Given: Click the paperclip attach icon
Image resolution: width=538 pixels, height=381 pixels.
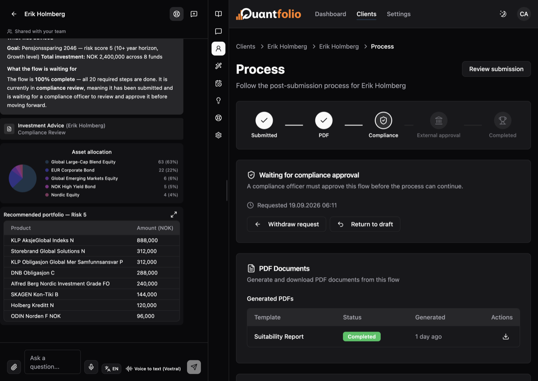Looking at the screenshot, I should [x=14, y=367].
